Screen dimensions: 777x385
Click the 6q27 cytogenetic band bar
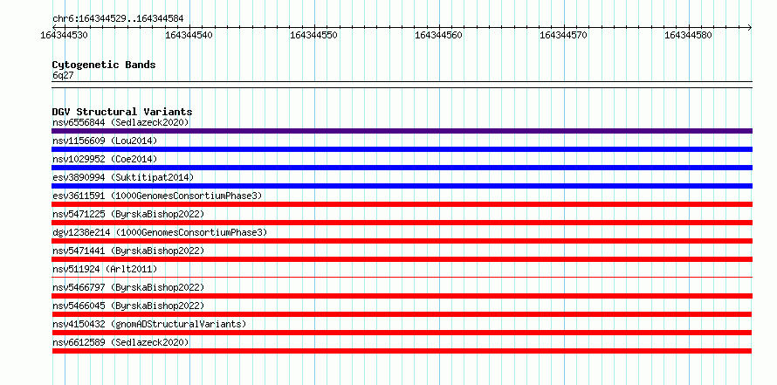[402, 85]
